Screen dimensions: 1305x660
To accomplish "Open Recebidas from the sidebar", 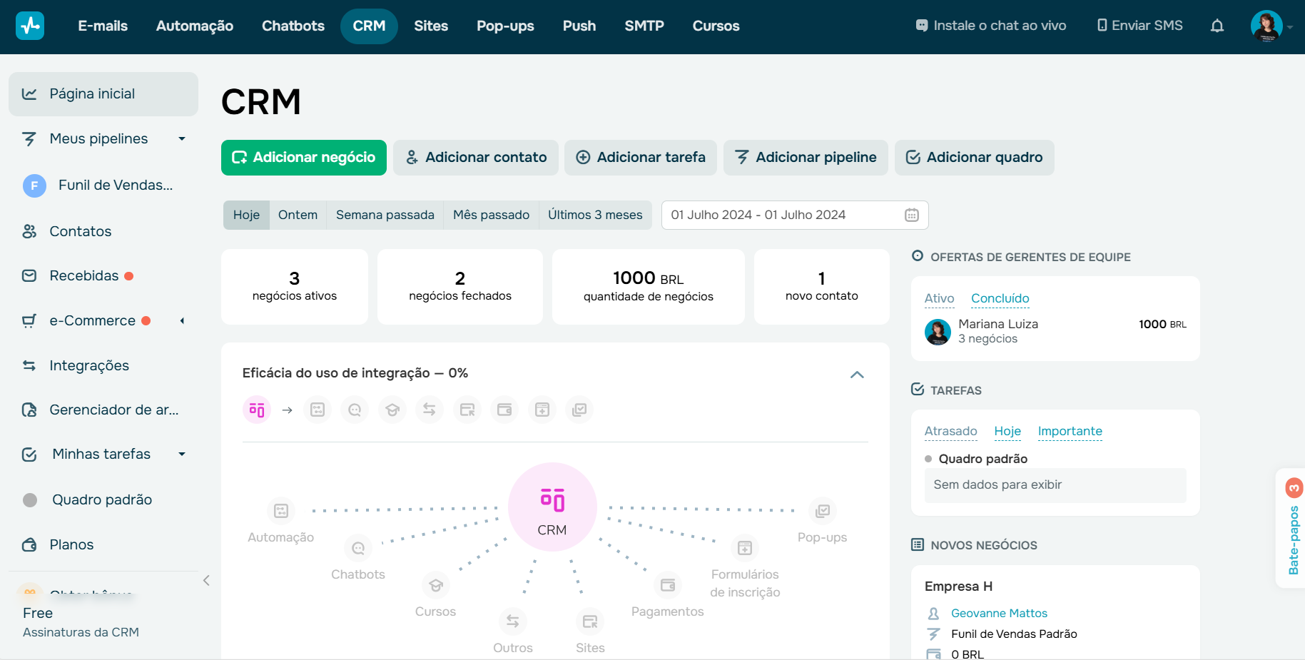I will (83, 275).
